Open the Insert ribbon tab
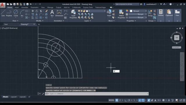The height and width of the screenshot is (105, 186). 17,7
